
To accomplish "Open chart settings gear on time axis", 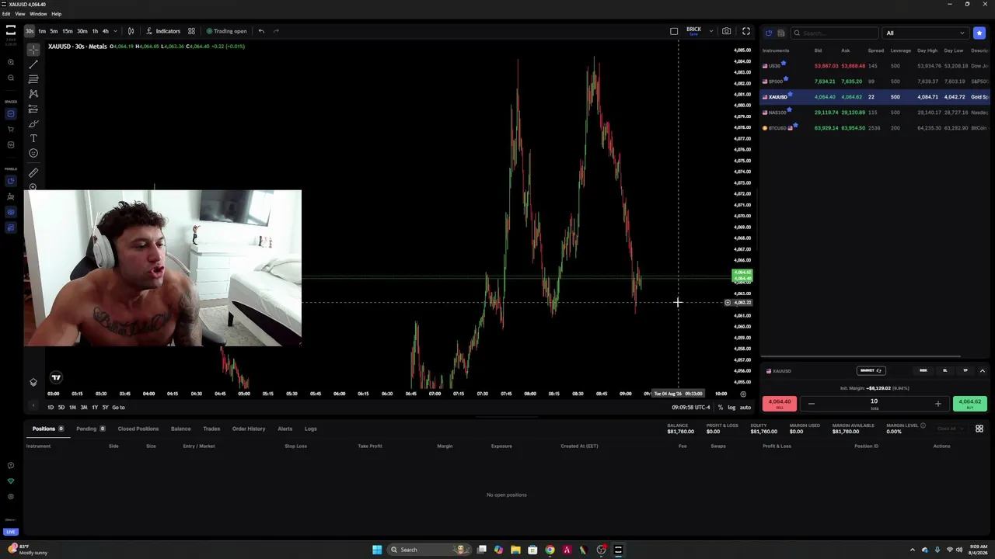I will tap(743, 394).
